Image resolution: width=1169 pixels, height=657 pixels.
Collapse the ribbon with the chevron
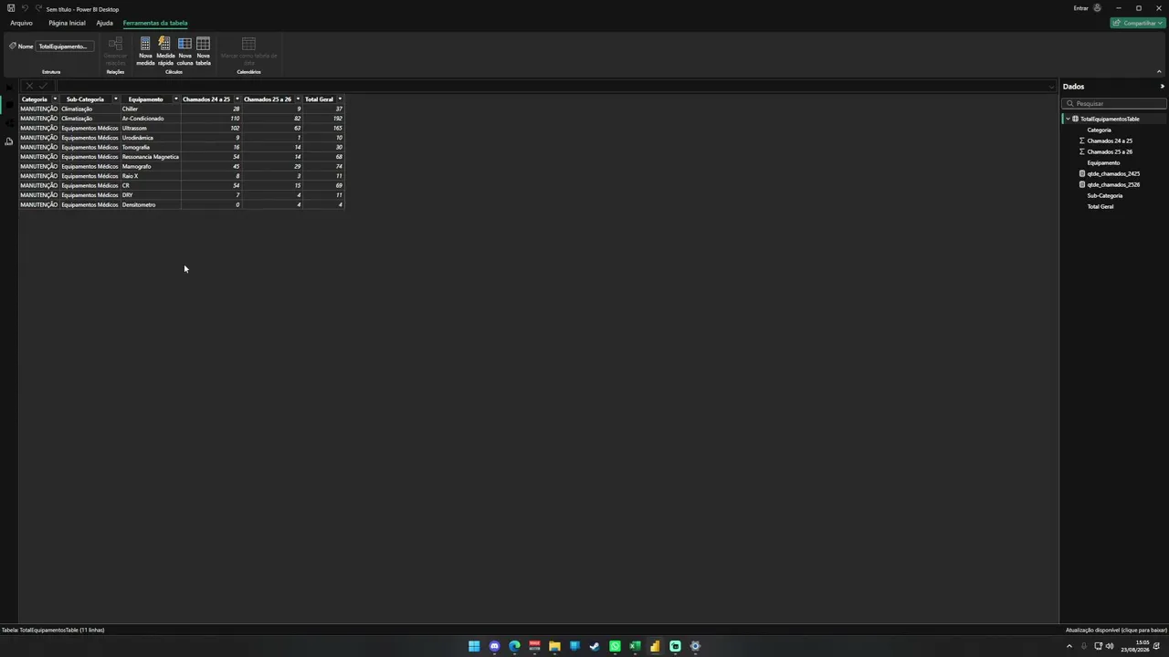(1159, 71)
